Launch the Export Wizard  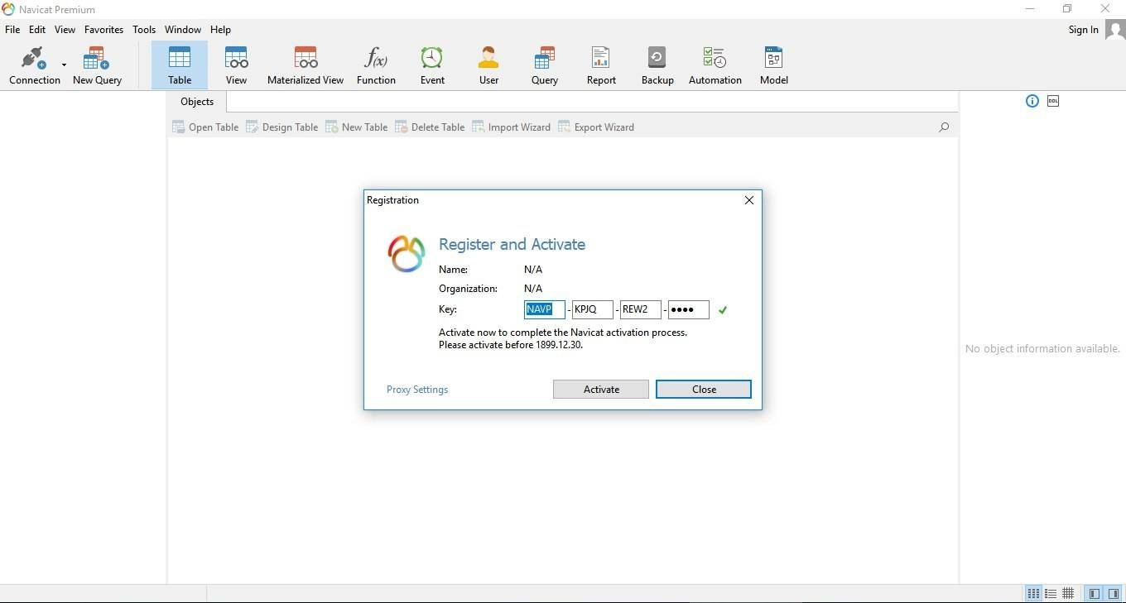click(596, 127)
